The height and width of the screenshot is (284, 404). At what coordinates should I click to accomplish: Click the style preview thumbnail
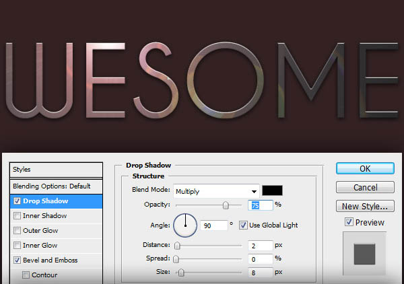pyautogui.click(x=364, y=254)
